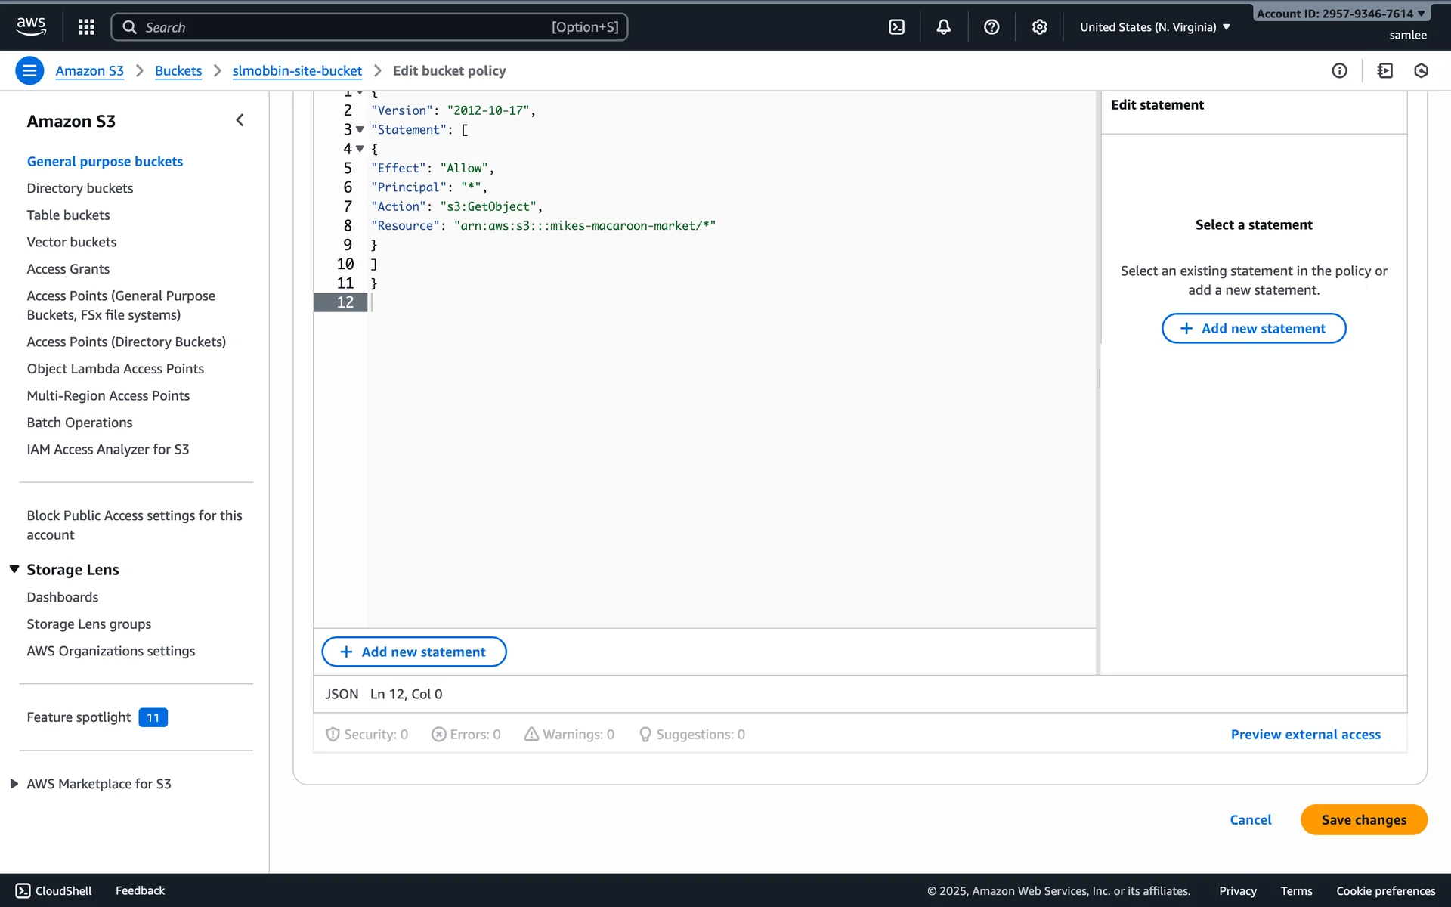Open slmobbin-site-bucket breadcrumb link
The image size is (1451, 907).
pos(297,70)
